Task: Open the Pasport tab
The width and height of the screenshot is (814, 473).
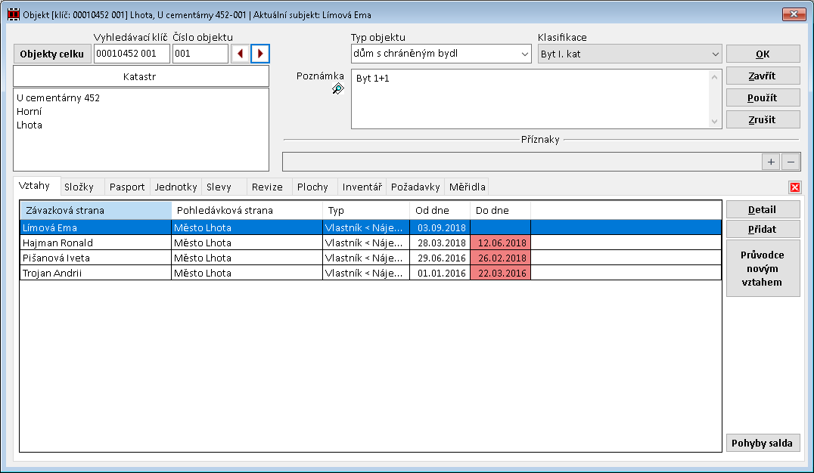Action: click(127, 187)
